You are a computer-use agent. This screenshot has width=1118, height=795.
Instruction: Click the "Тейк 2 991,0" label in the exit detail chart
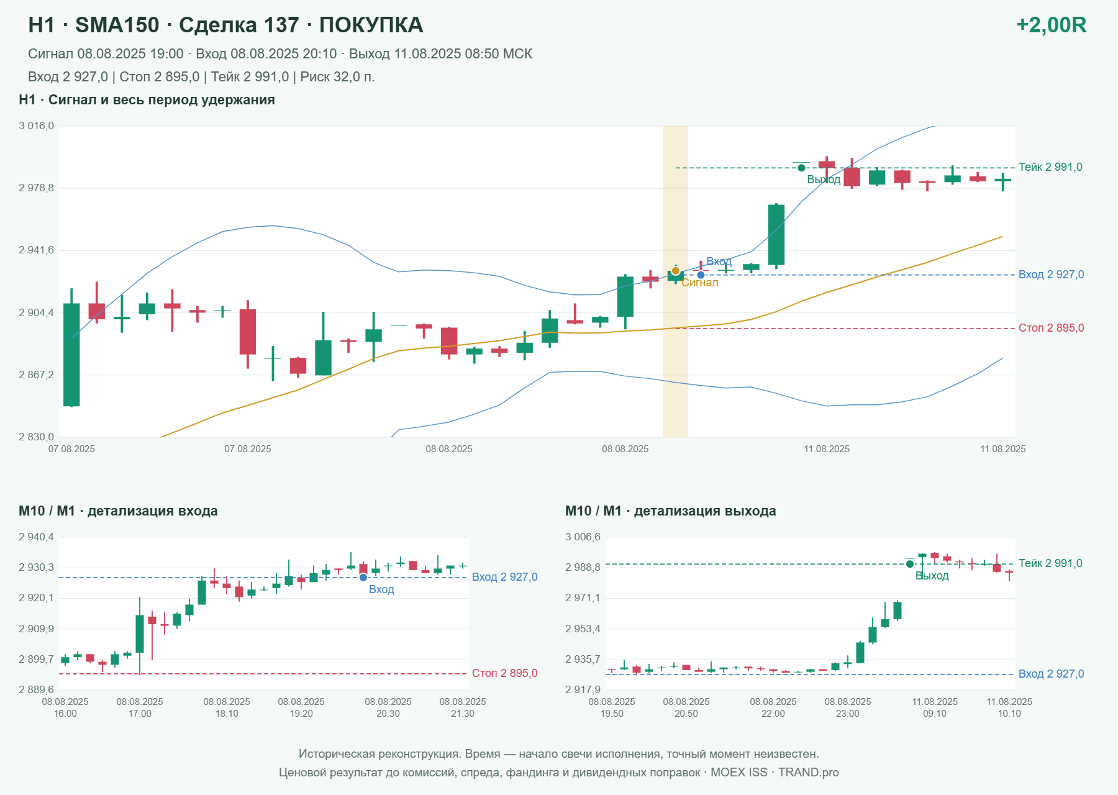coord(1050,563)
